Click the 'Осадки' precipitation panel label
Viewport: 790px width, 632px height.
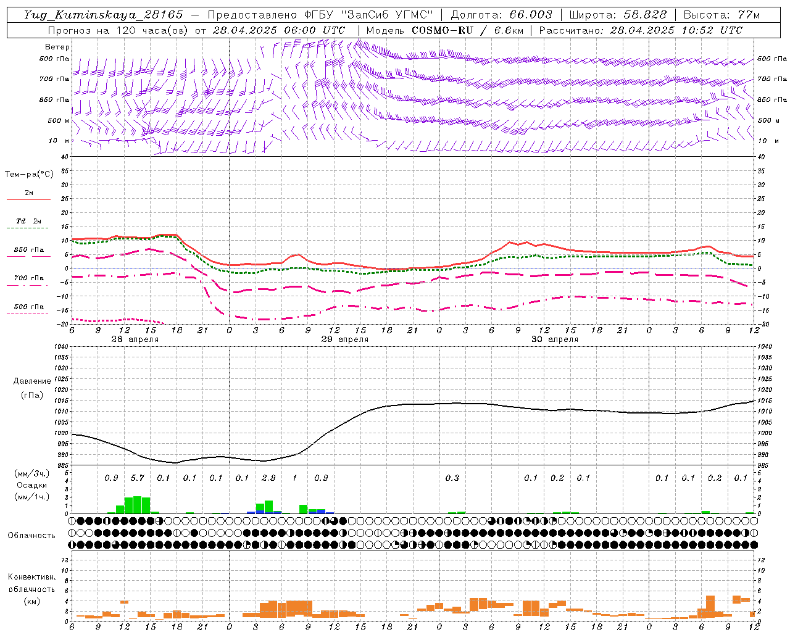pyautogui.click(x=30, y=485)
